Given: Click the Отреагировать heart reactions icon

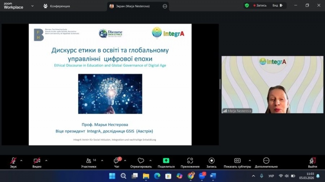Looking at the screenshot, I should point(141,161).
